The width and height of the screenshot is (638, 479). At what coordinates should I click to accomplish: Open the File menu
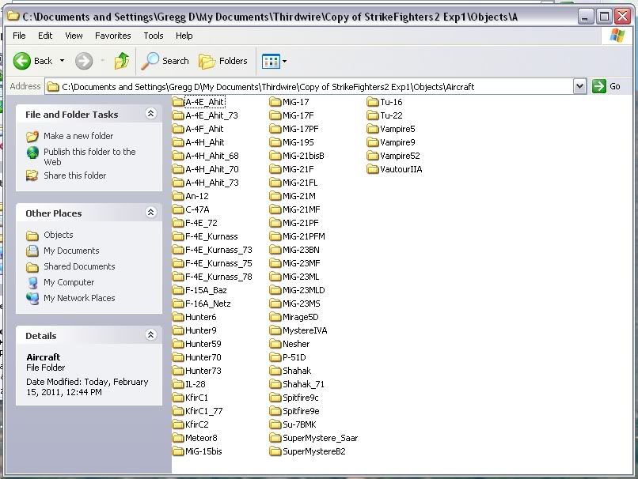pyautogui.click(x=19, y=36)
